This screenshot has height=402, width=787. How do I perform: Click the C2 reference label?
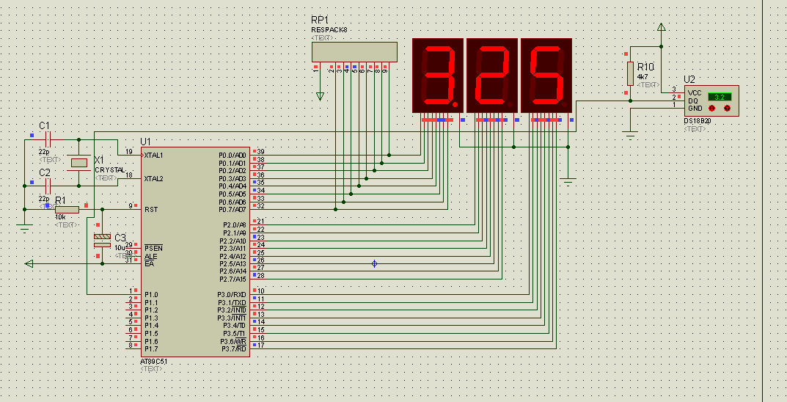tap(45, 172)
